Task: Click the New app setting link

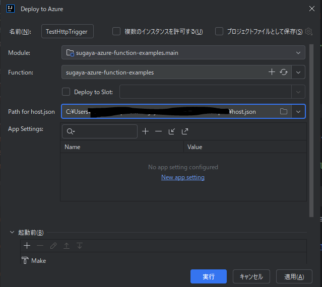Action: [x=183, y=177]
